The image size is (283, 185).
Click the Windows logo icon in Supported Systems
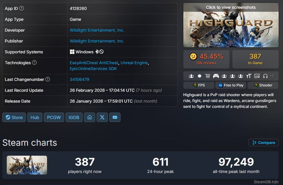(x=72, y=52)
